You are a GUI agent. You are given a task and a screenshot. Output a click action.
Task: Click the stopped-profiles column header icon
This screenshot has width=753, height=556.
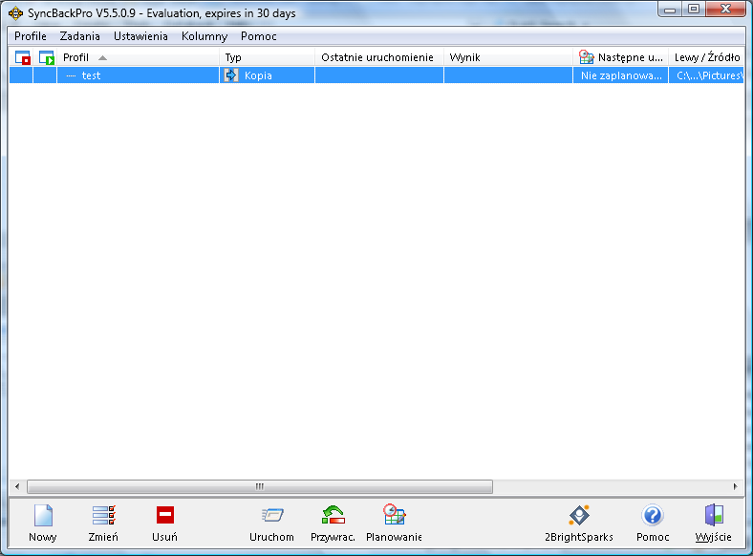pos(23,57)
